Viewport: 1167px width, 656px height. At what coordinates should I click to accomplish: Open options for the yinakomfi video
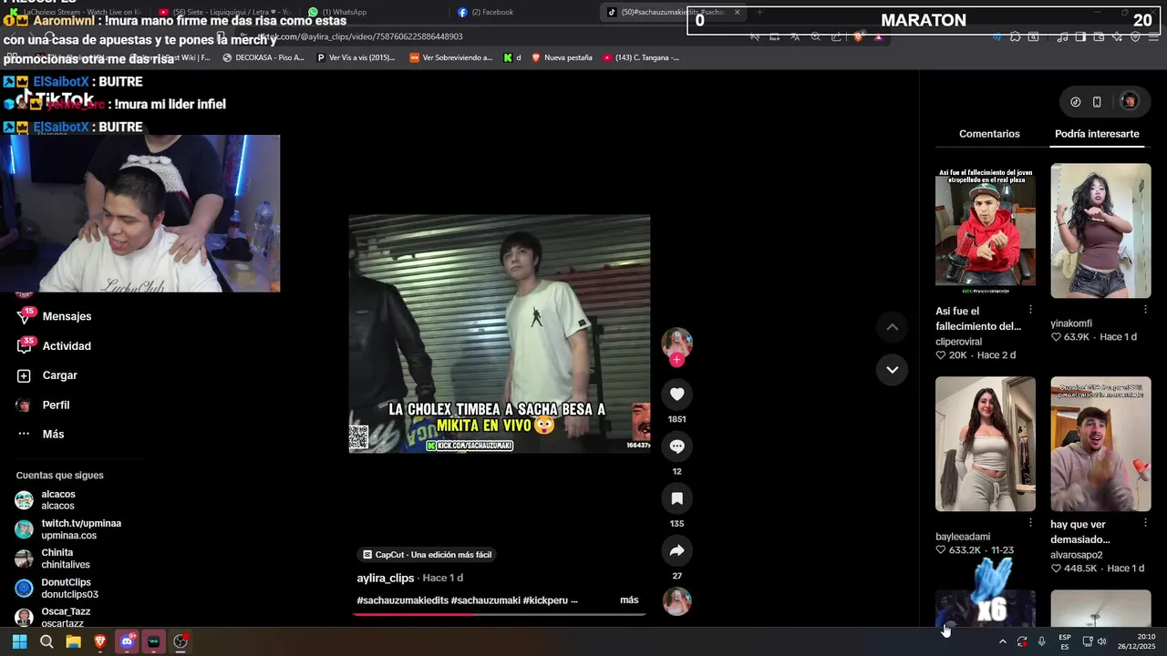(1145, 310)
